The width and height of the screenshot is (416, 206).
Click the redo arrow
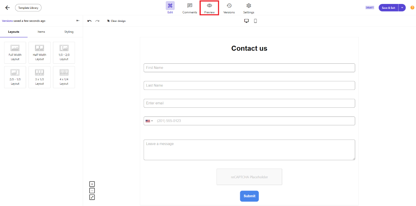point(97,21)
